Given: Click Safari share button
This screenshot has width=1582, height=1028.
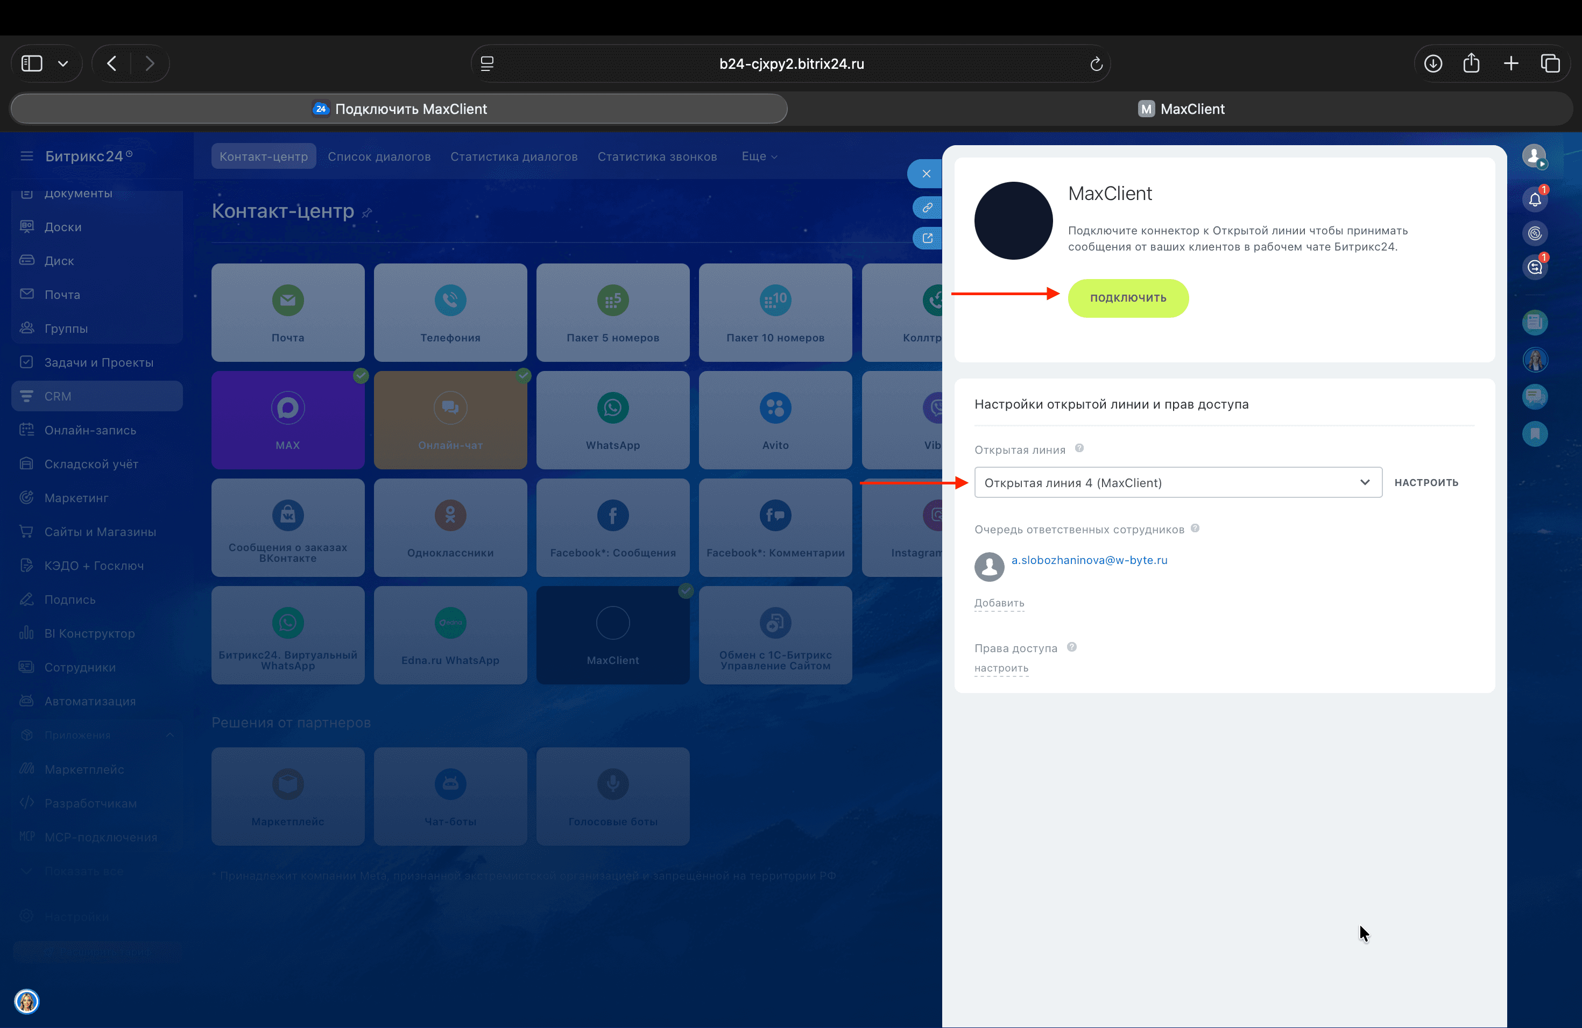Looking at the screenshot, I should tap(1472, 64).
